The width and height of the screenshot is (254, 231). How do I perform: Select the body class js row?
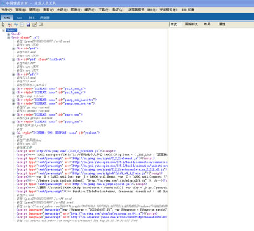tap(25, 37)
